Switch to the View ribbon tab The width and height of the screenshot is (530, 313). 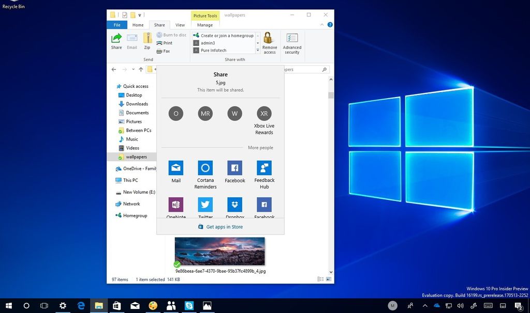click(x=180, y=24)
